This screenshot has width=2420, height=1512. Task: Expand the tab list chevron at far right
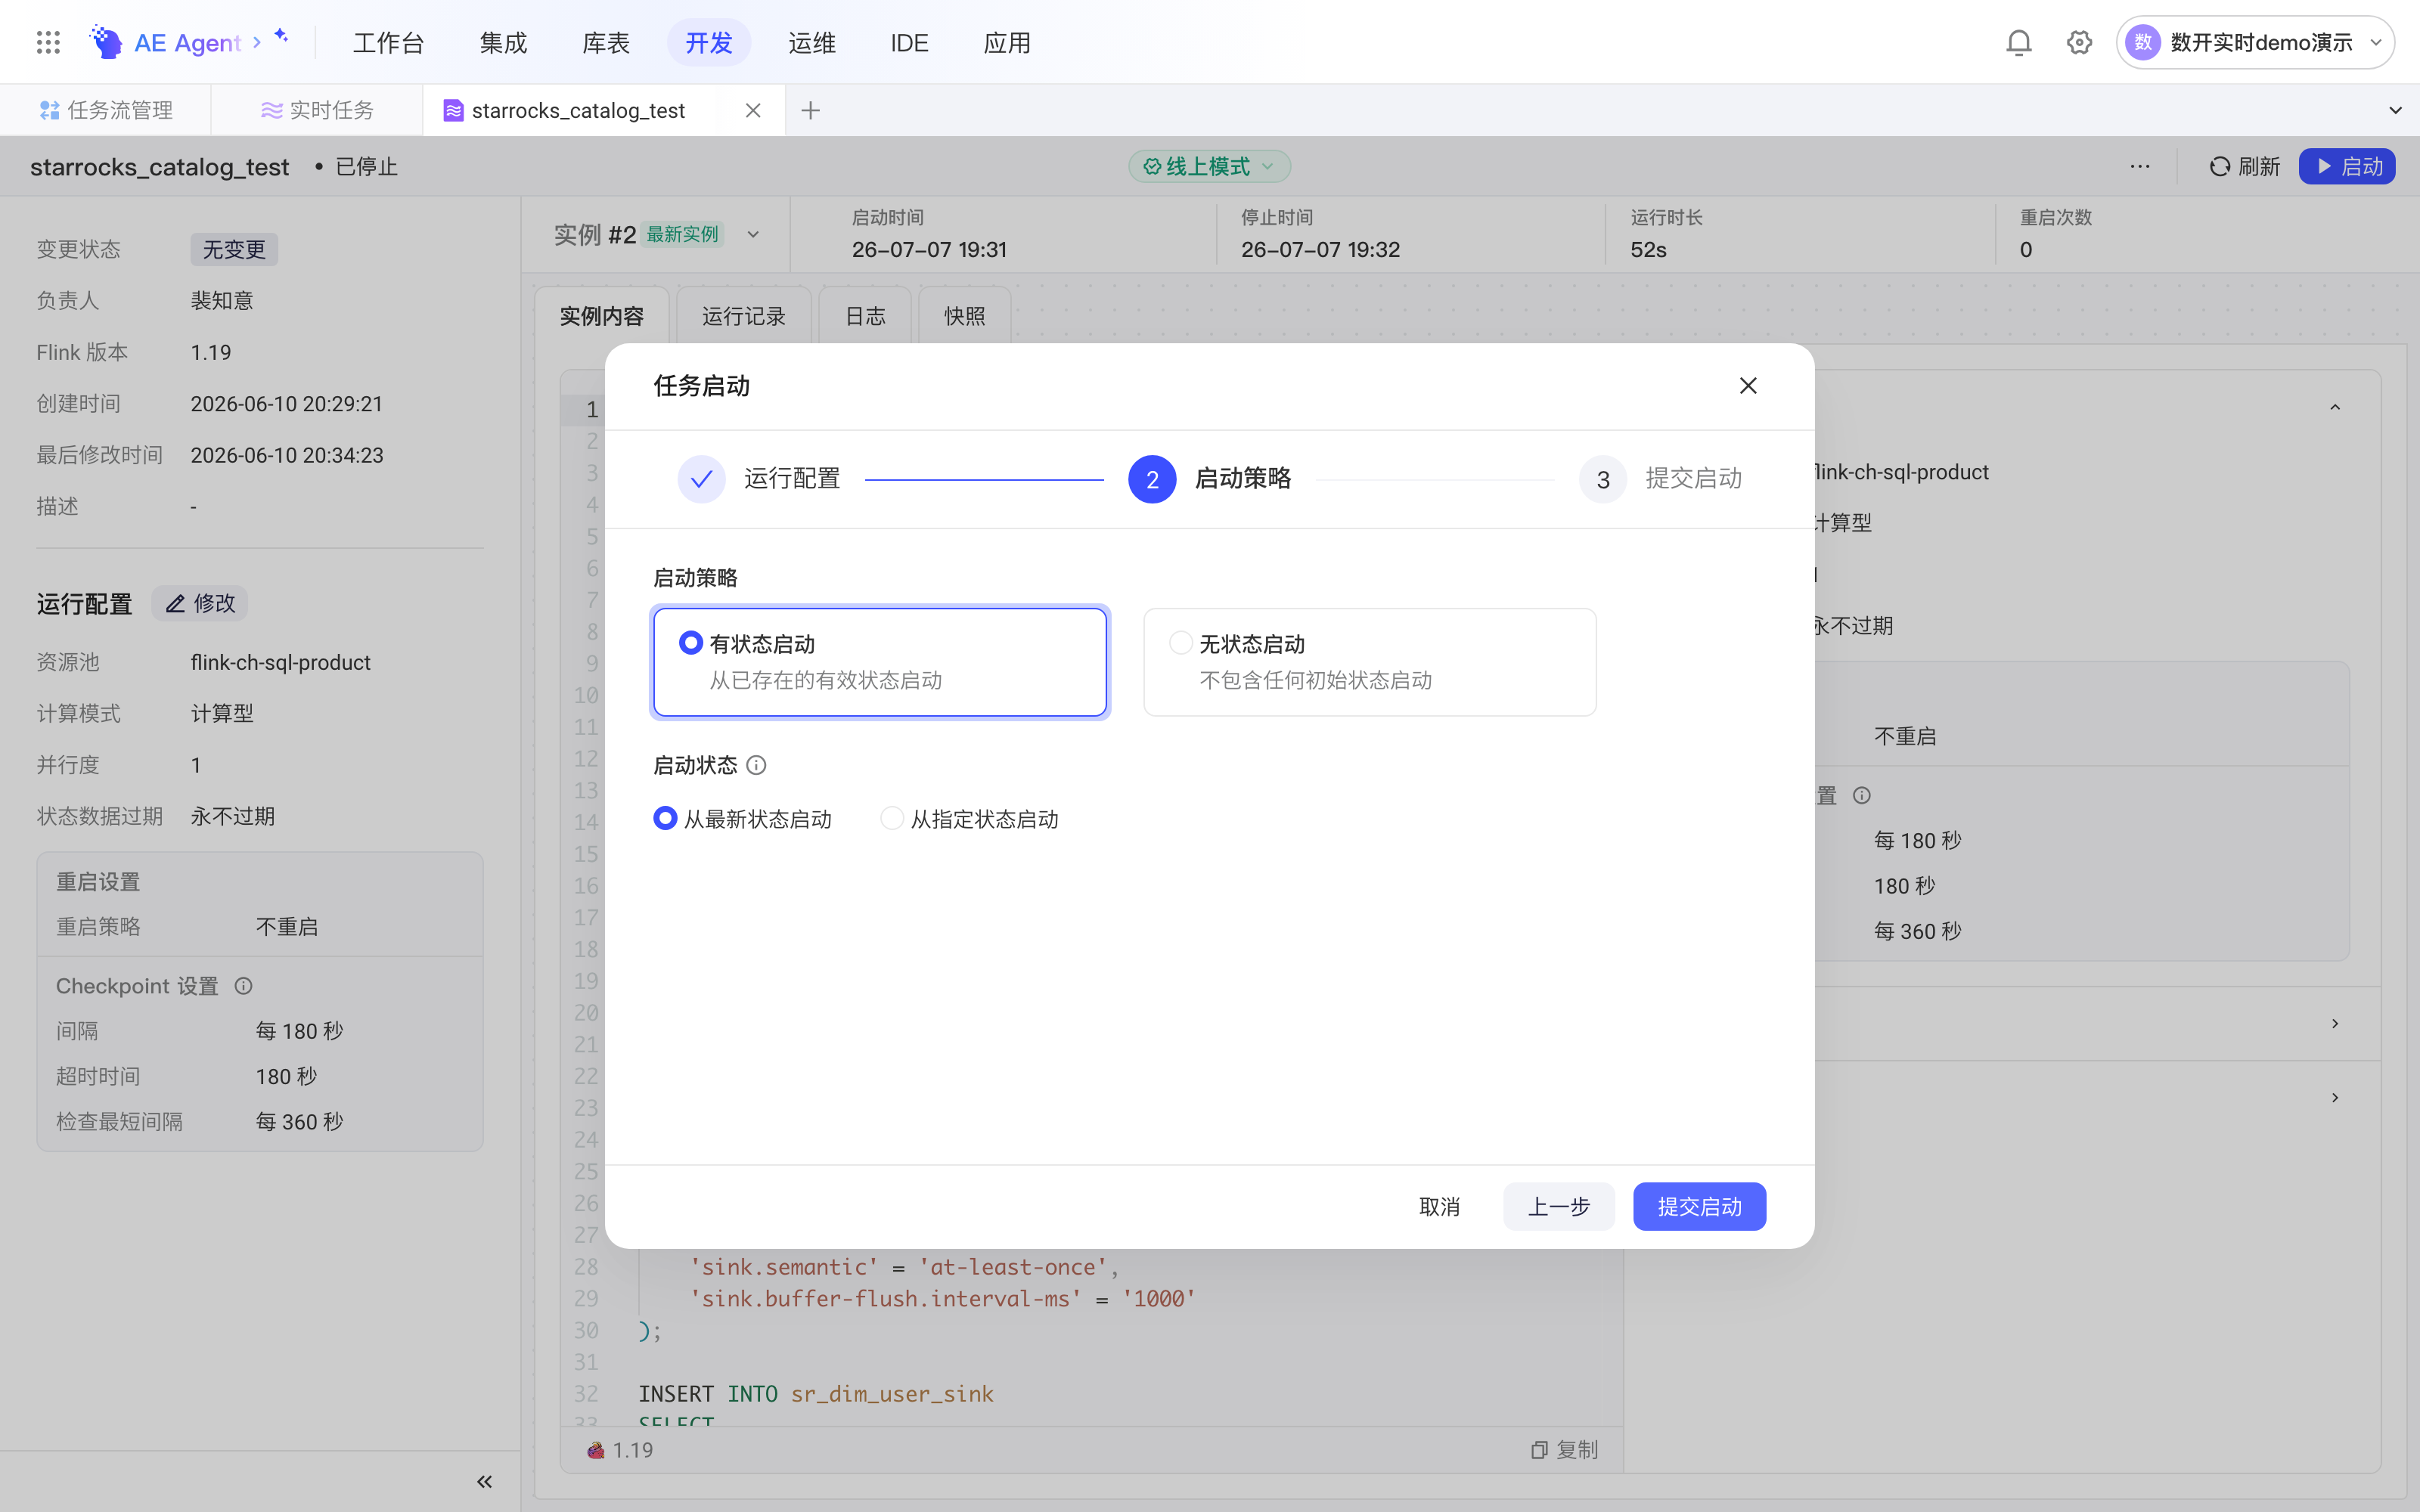(2395, 110)
